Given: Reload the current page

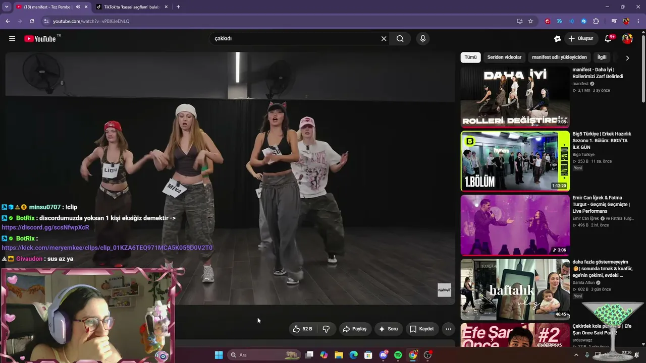Looking at the screenshot, I should (32, 21).
